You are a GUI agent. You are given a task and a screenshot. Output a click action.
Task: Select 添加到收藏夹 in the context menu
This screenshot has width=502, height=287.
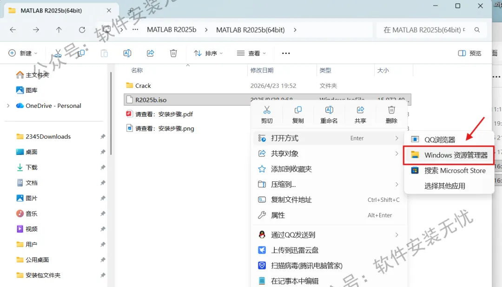click(x=329, y=169)
